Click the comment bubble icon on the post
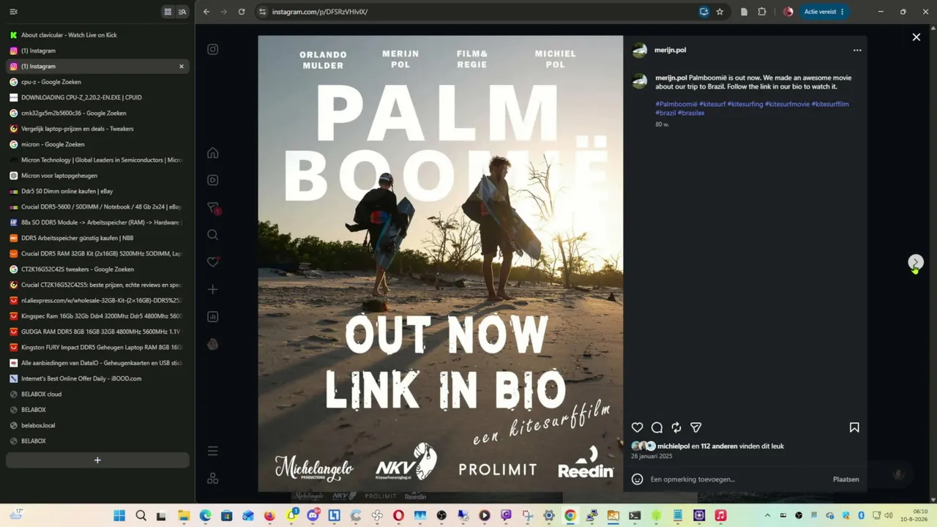 [657, 427]
